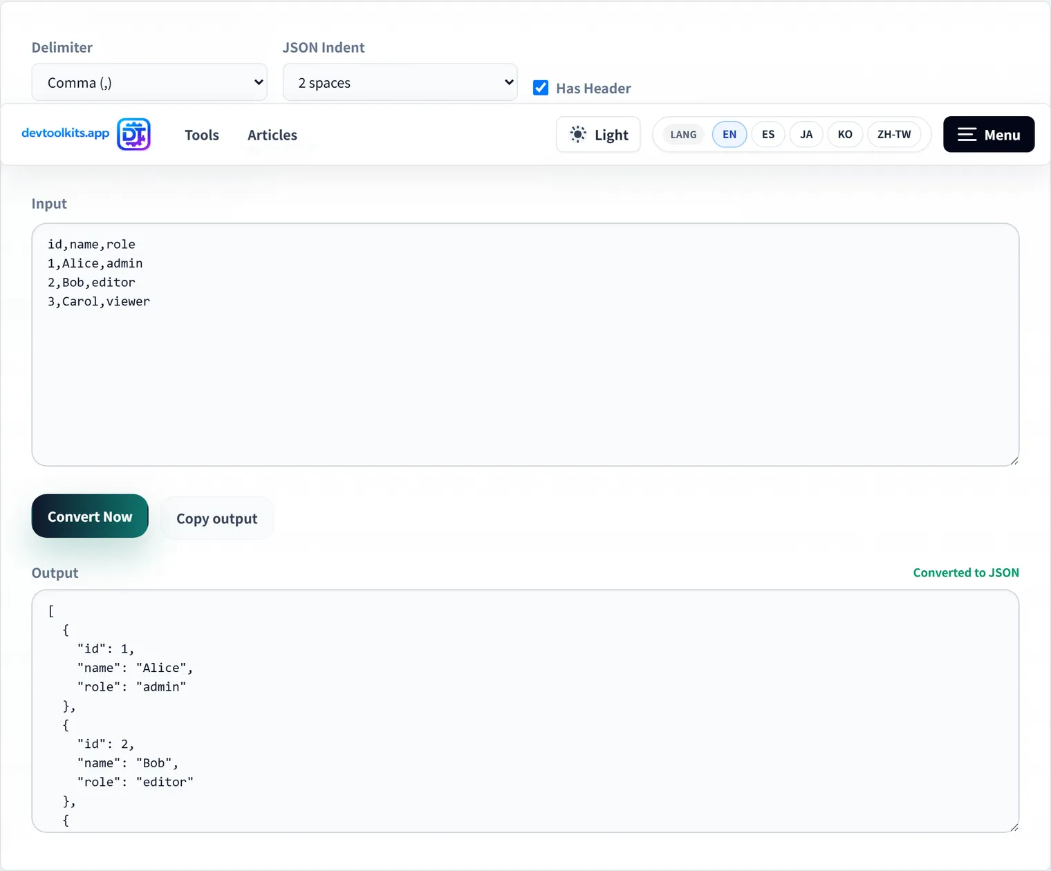This screenshot has height=871, width=1051.
Task: Click the "name": "Alice" output line
Action: point(135,668)
